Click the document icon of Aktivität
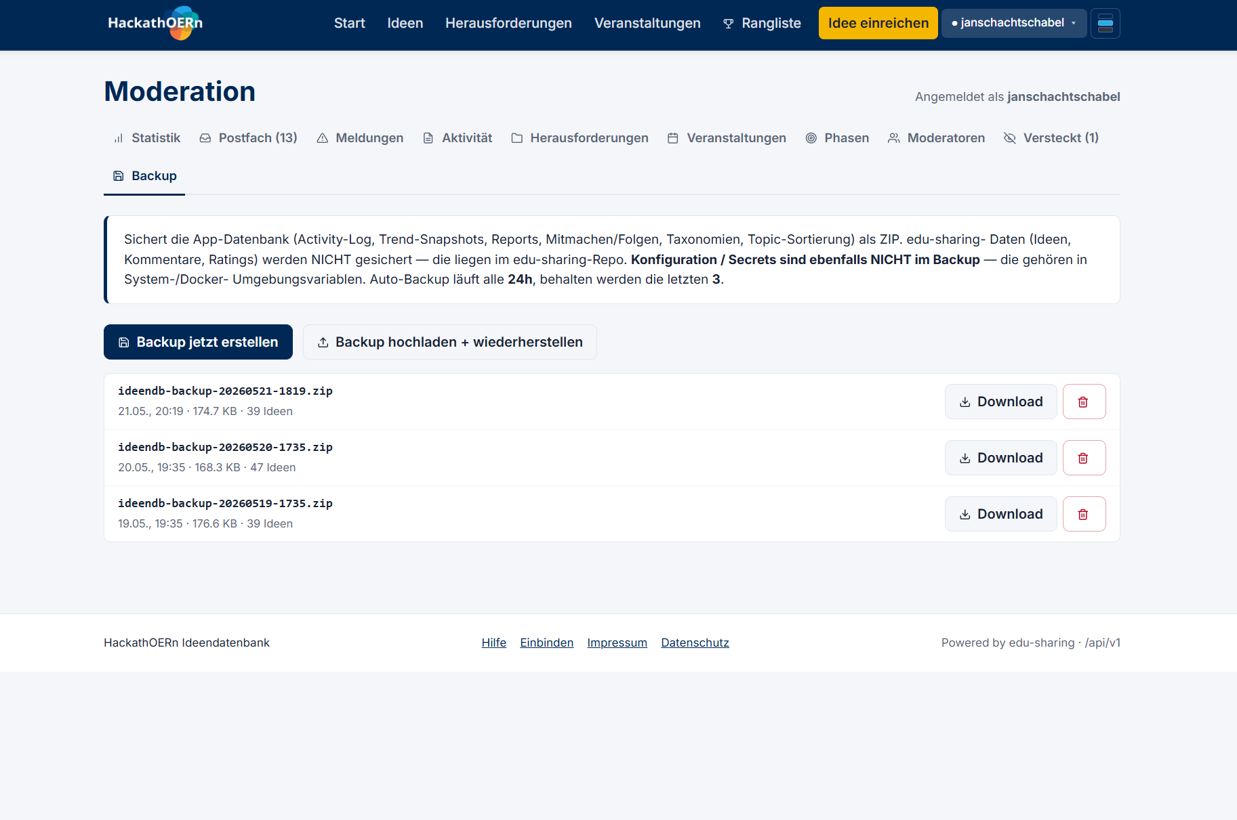The height and width of the screenshot is (820, 1237). (x=428, y=138)
